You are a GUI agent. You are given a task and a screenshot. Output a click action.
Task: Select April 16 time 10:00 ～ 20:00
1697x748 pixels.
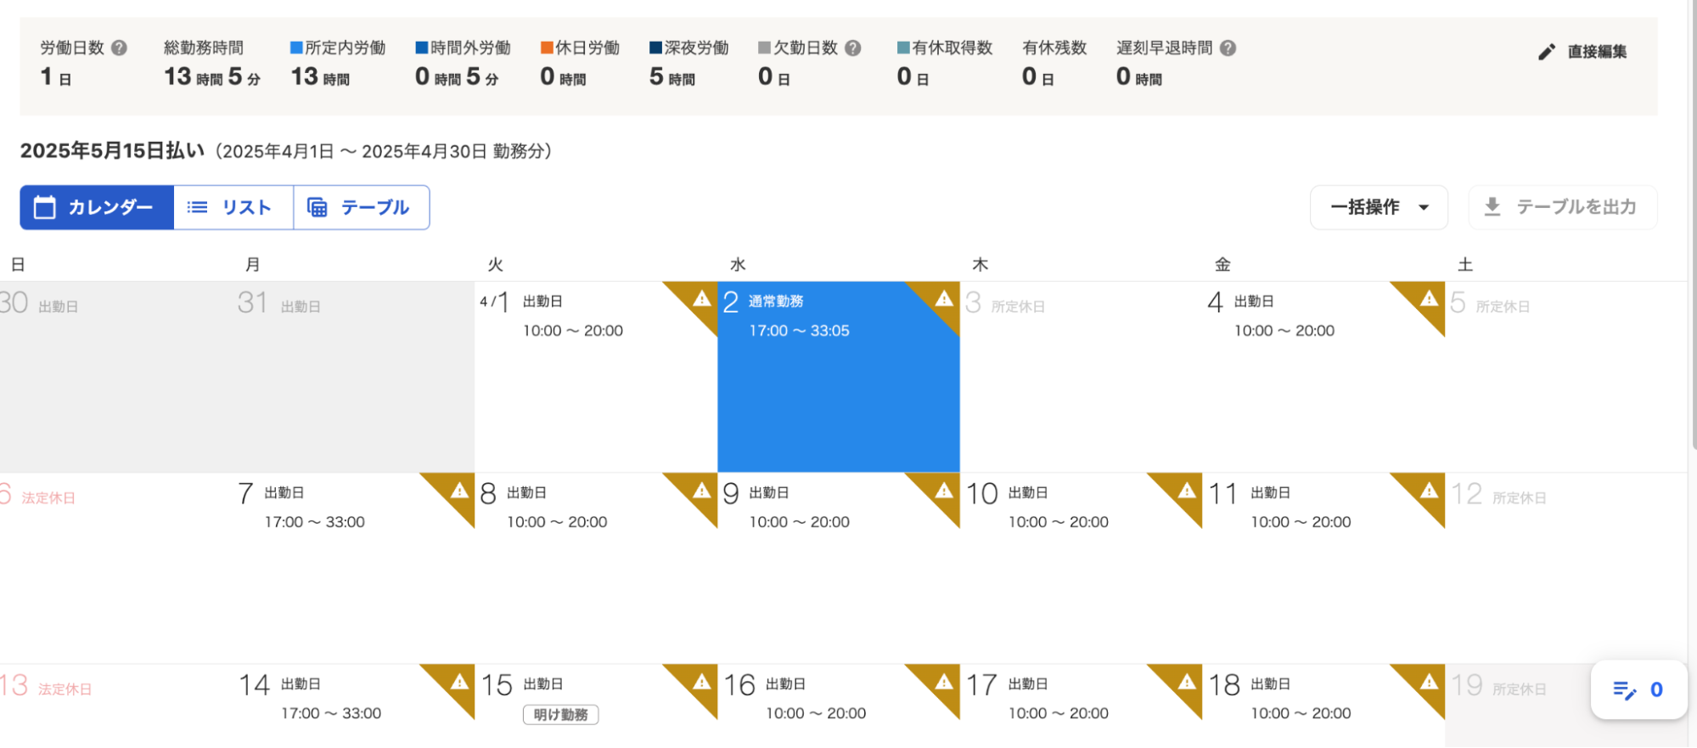(x=816, y=713)
